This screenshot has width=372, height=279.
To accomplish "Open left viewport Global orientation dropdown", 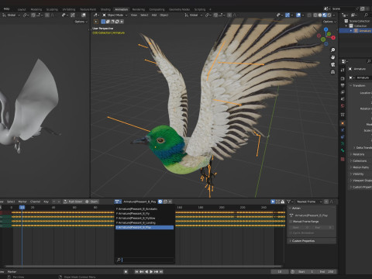I will (x=12, y=15).
